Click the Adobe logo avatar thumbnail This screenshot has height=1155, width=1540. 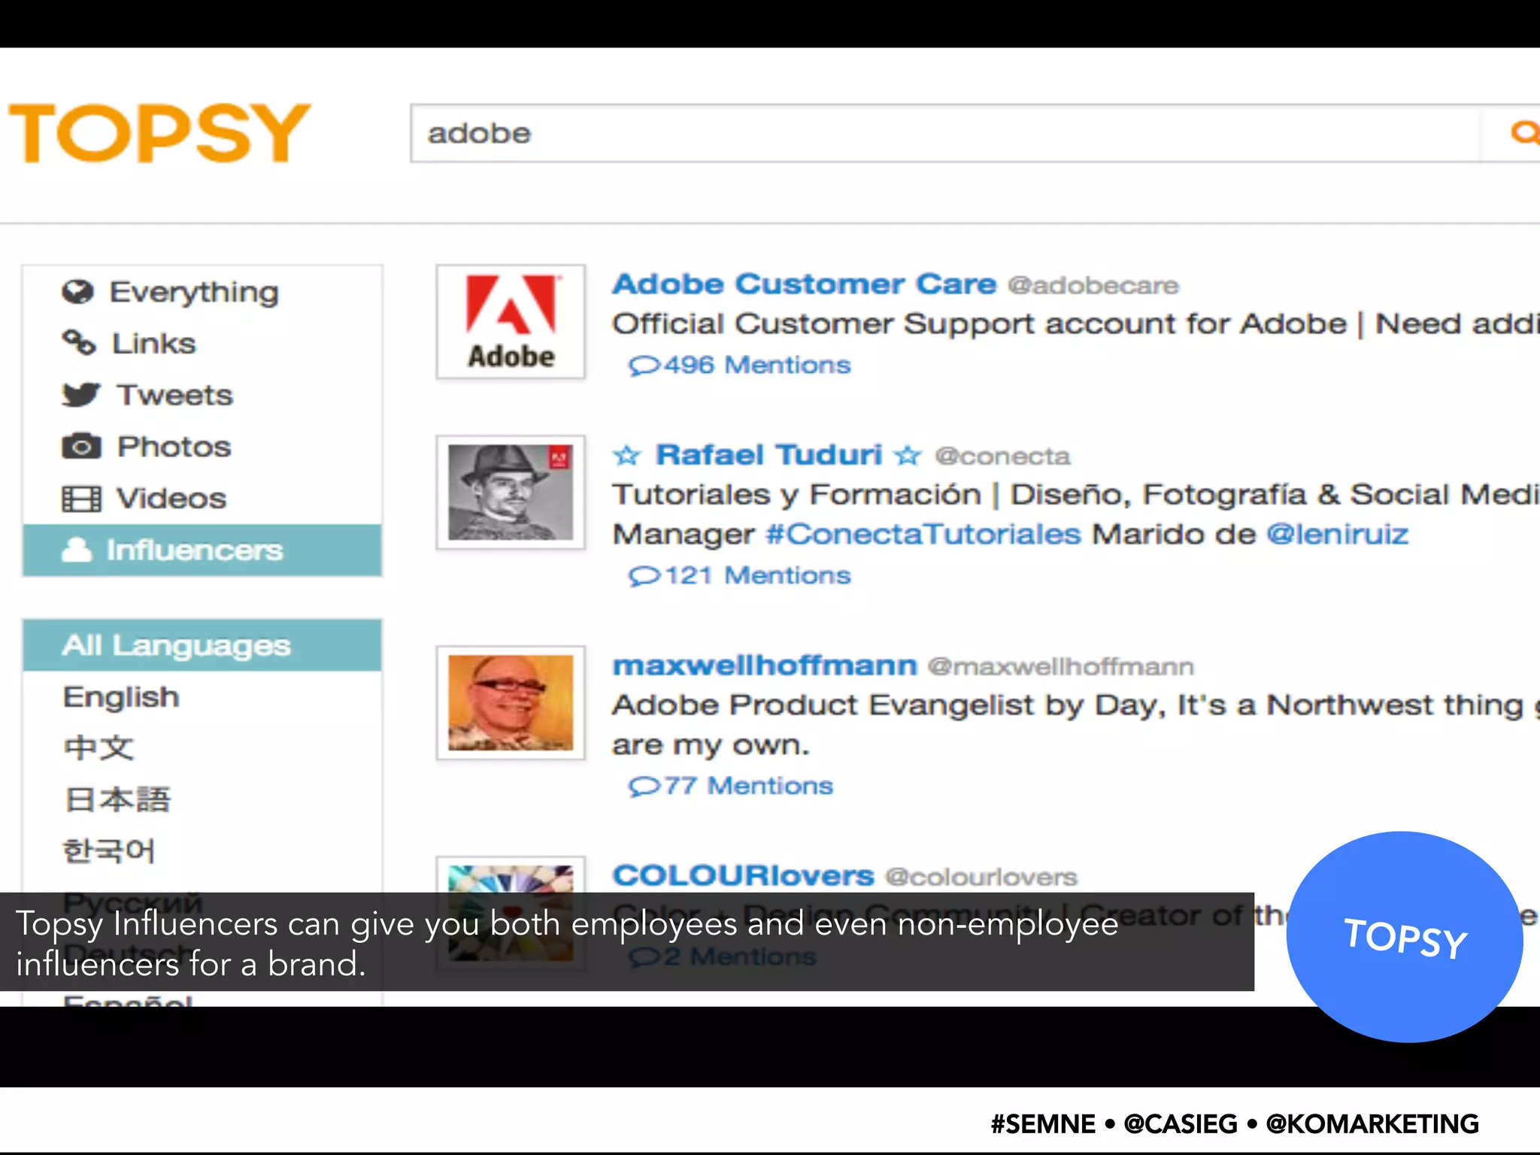click(511, 322)
